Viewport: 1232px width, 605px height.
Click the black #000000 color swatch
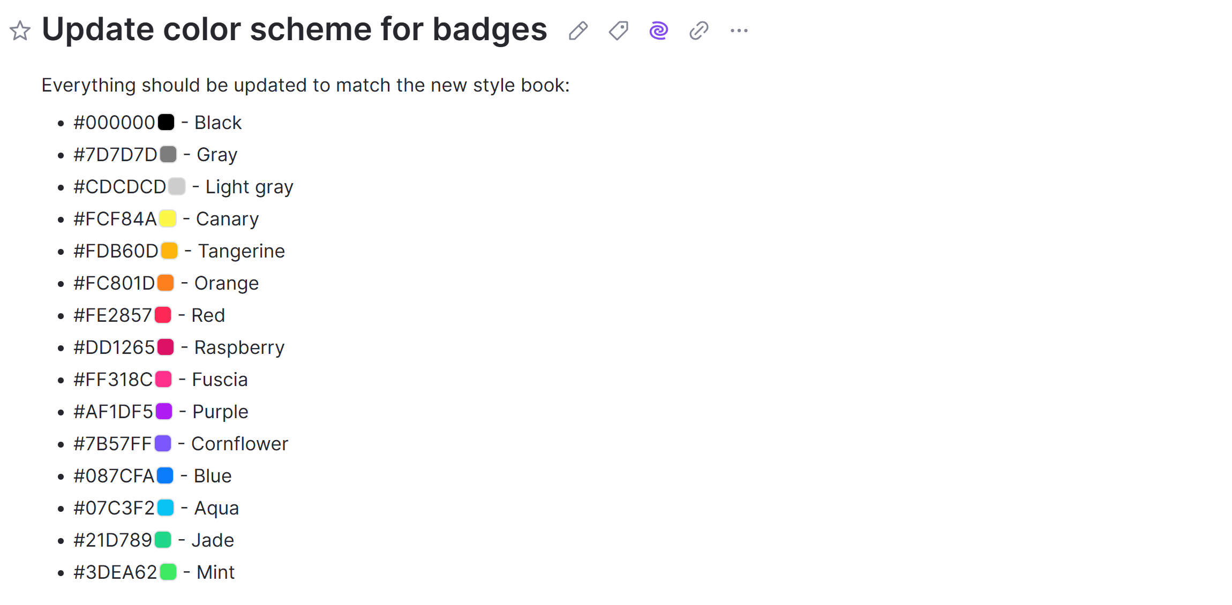click(x=166, y=123)
